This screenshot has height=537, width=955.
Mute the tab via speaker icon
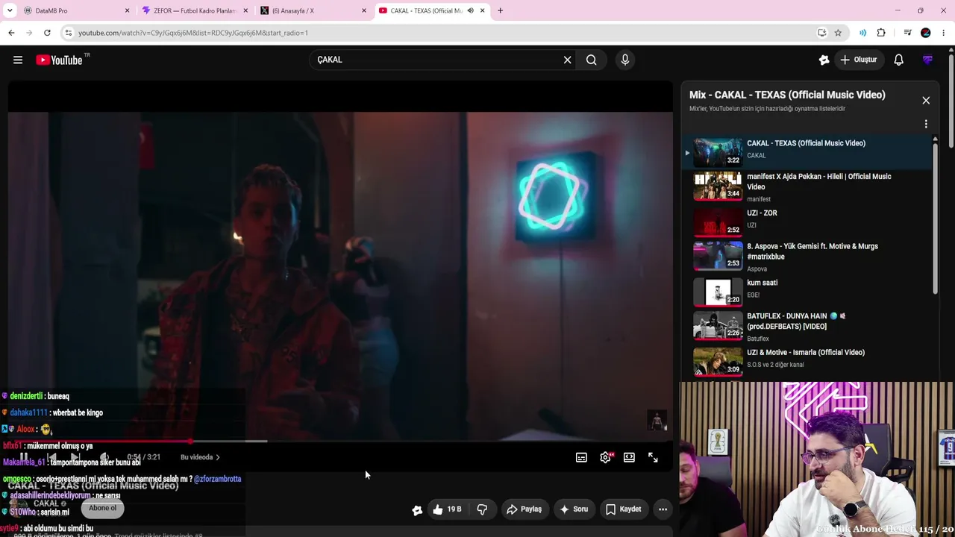click(x=470, y=10)
